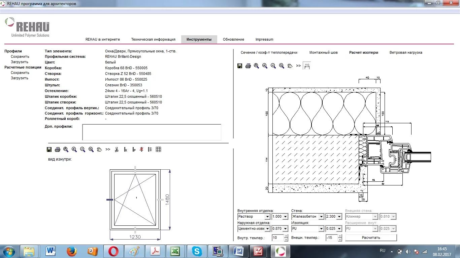Decrease Внутр. темпер. with down arrow
The image size is (460, 258).
click(286, 239)
